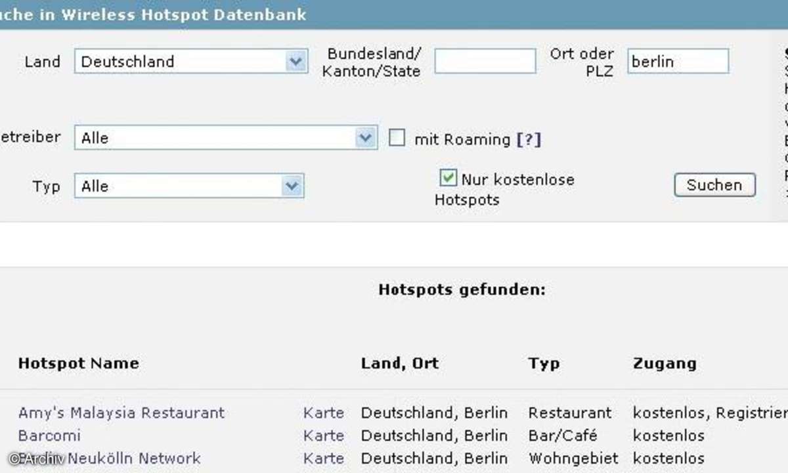Focus the Bundesland/Kanton/State input field

(485, 61)
